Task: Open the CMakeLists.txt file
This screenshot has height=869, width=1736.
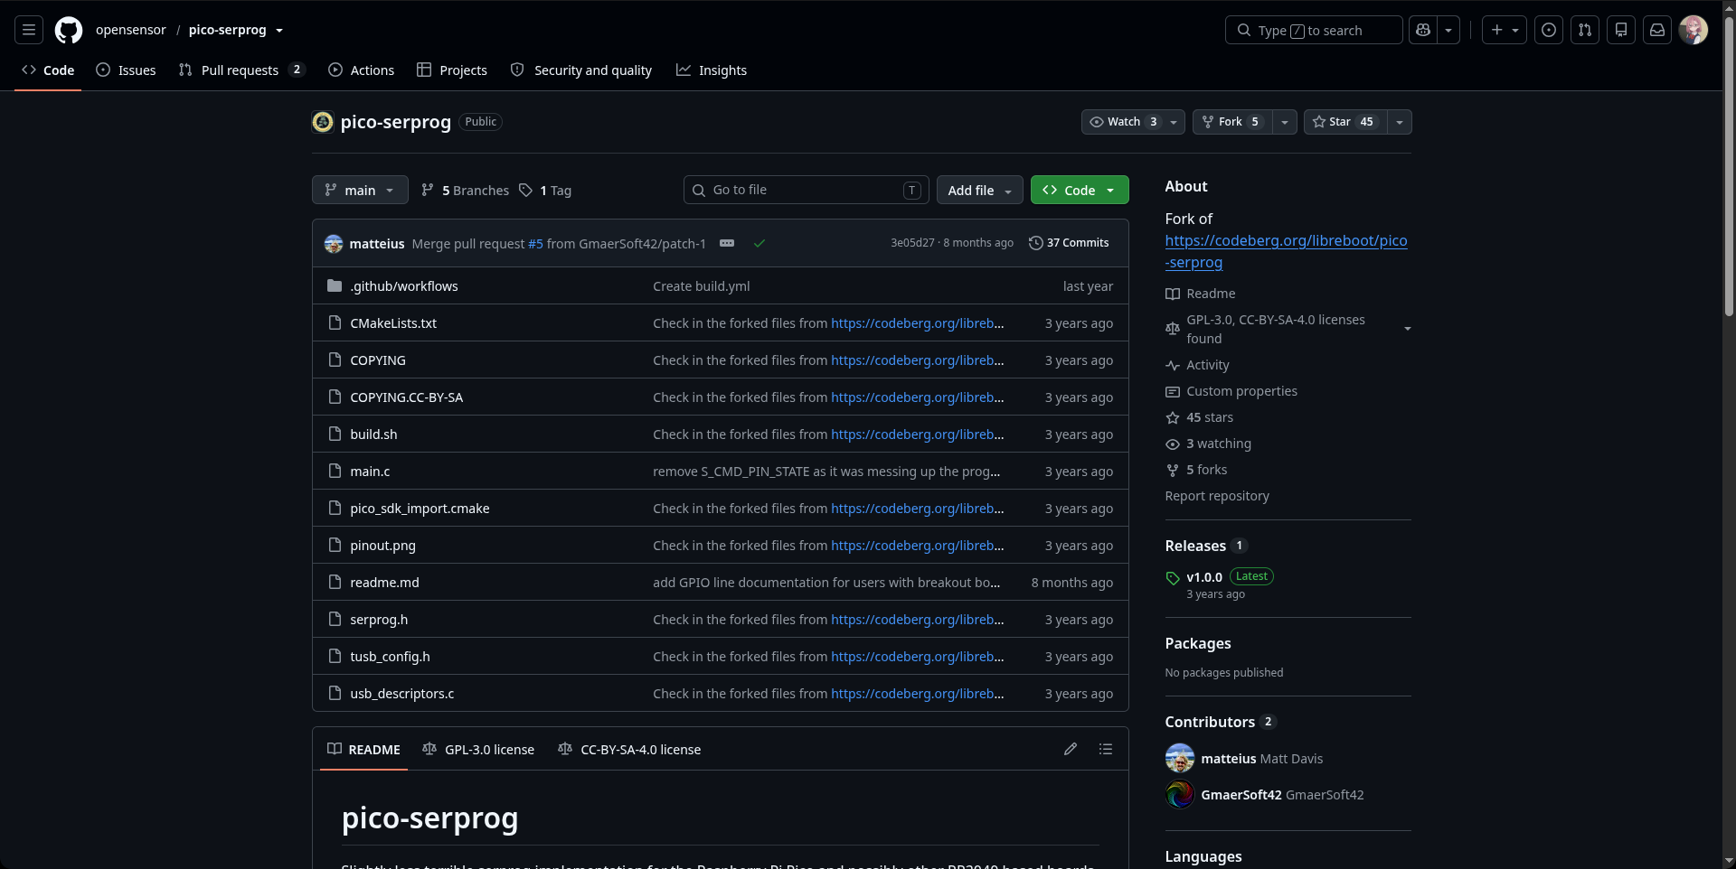Action: 393,323
